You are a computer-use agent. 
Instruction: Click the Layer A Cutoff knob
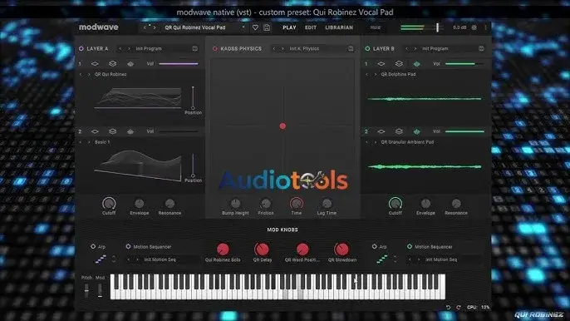(109, 204)
